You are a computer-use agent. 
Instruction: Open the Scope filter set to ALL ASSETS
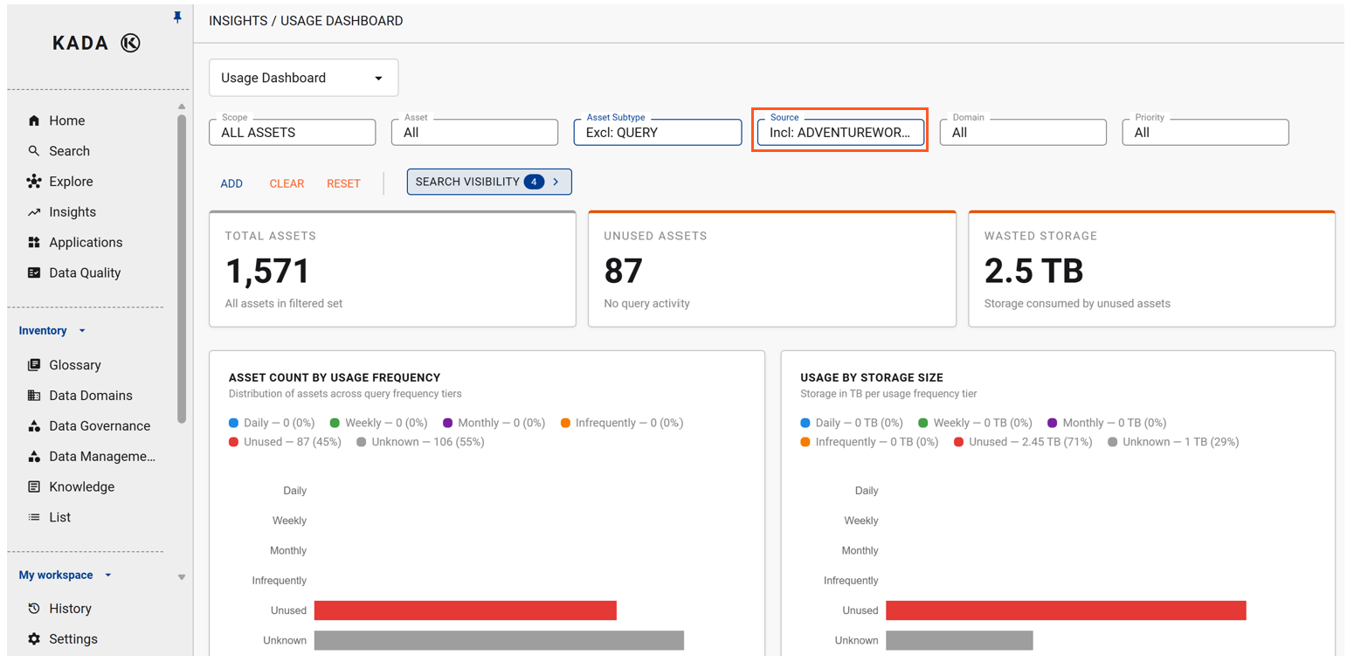(293, 132)
